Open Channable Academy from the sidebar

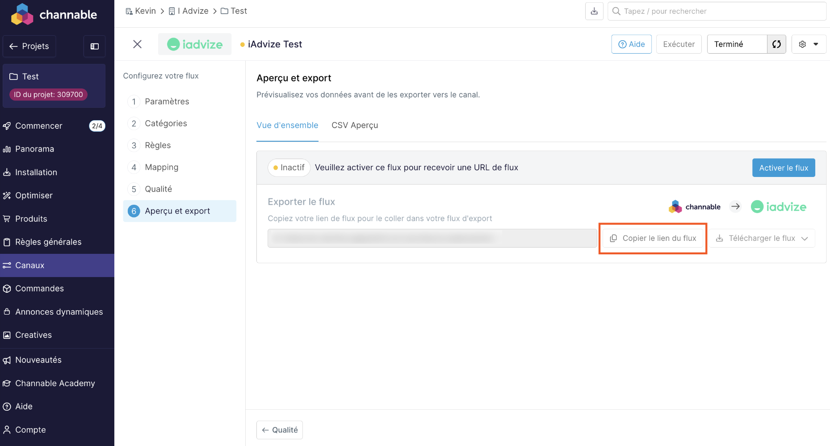tap(55, 383)
